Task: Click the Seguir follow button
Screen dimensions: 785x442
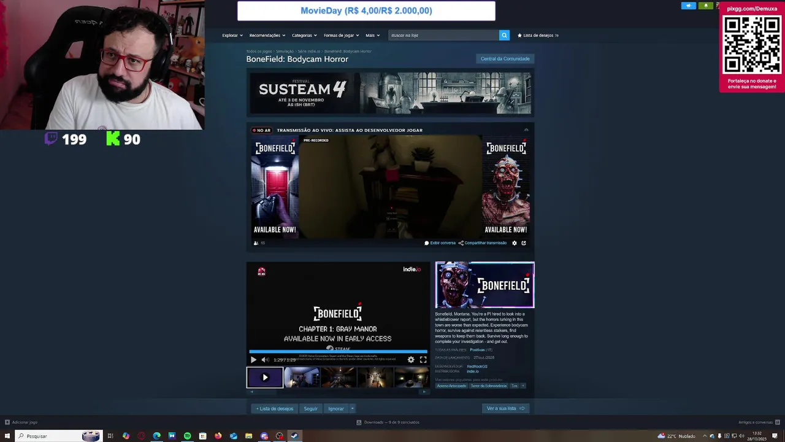Action: pyautogui.click(x=310, y=409)
